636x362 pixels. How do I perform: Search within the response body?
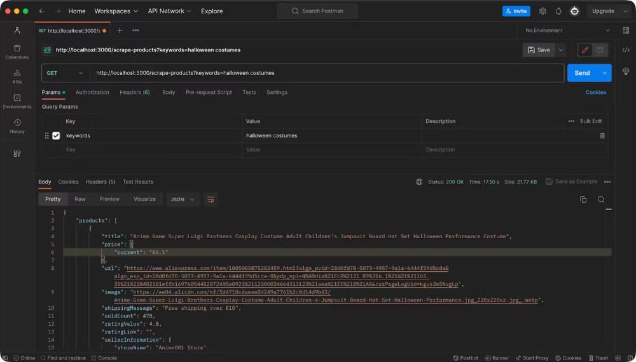[x=601, y=199]
